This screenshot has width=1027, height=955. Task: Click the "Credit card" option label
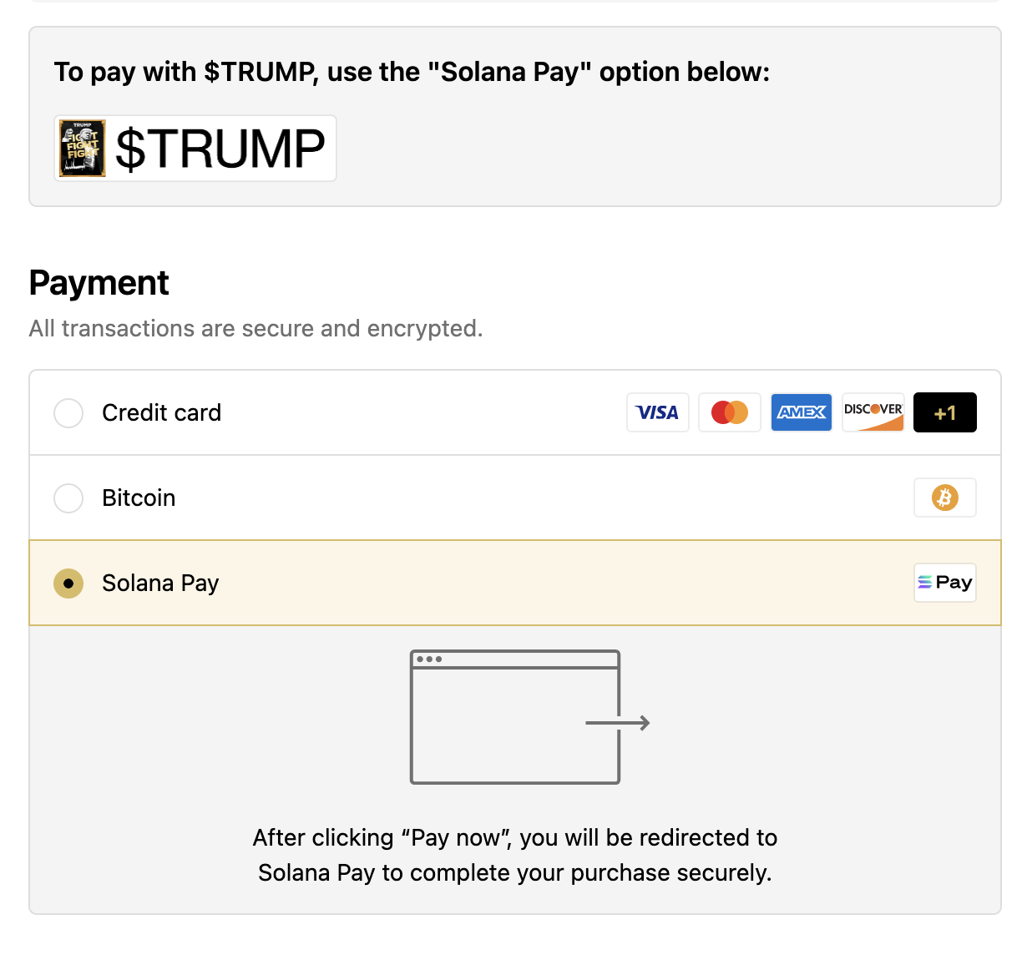click(x=161, y=413)
